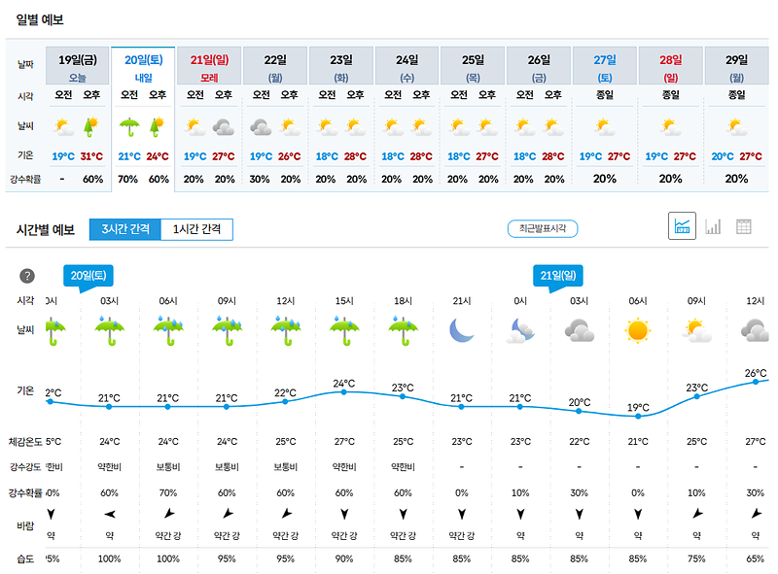Click the 100% humidity at 03시

[x=109, y=558]
